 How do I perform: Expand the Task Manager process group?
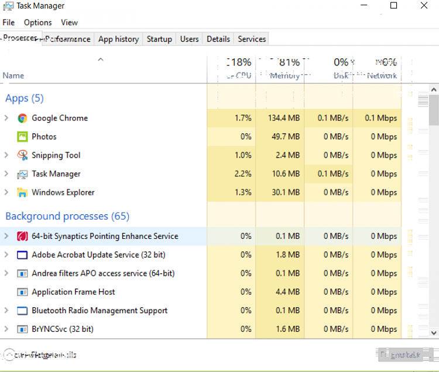tap(6, 174)
